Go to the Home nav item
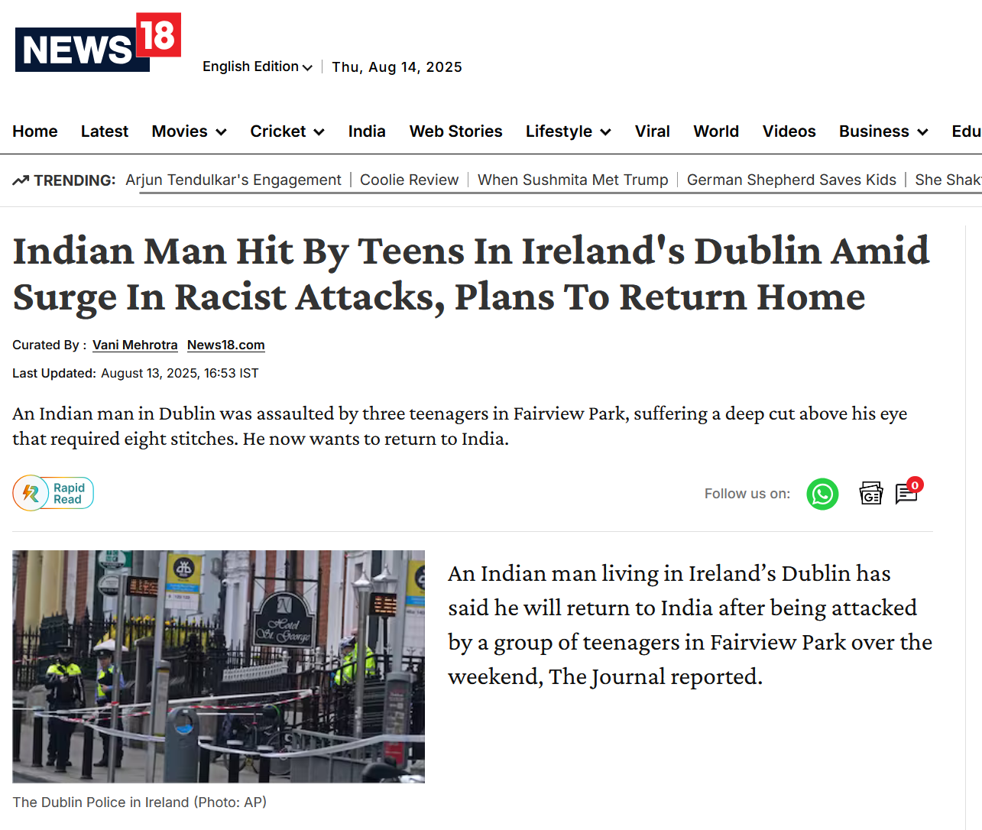The image size is (982, 830). [35, 131]
